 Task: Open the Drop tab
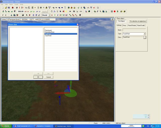pos(125,25)
